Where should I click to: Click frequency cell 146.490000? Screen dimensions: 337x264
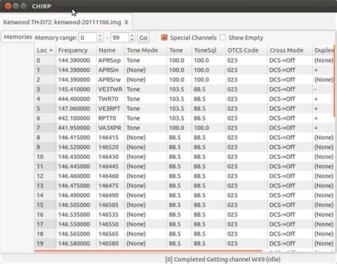click(76, 195)
